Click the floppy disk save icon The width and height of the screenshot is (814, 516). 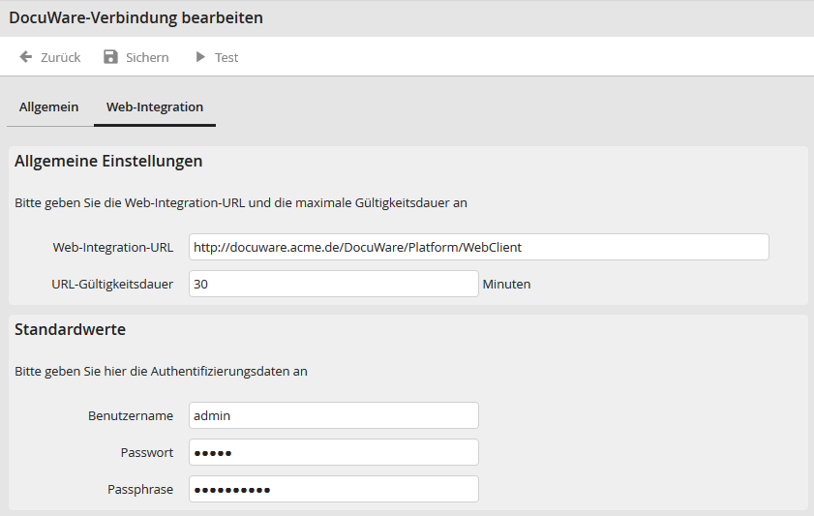110,57
